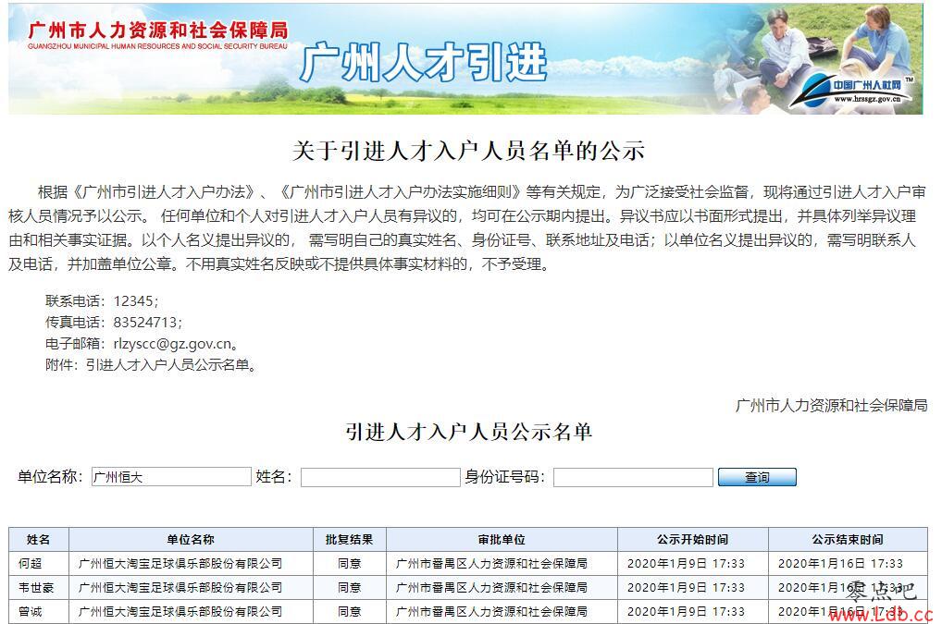
Task: Click the 姓名 column header
Action: click(39, 539)
